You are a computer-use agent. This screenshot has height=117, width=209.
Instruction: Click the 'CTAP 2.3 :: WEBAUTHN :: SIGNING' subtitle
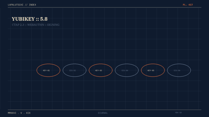36,25
